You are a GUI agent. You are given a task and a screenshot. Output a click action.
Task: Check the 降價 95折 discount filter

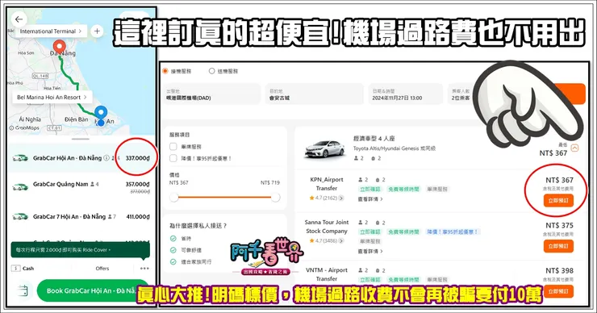pyautogui.click(x=173, y=158)
